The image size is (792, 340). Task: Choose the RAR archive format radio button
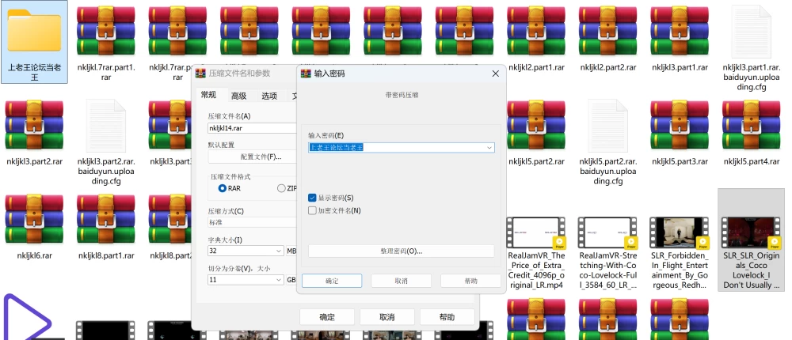tap(223, 188)
